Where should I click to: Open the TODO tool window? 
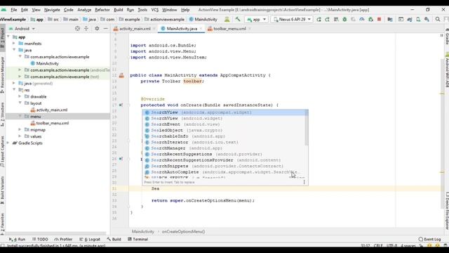[x=40, y=239]
